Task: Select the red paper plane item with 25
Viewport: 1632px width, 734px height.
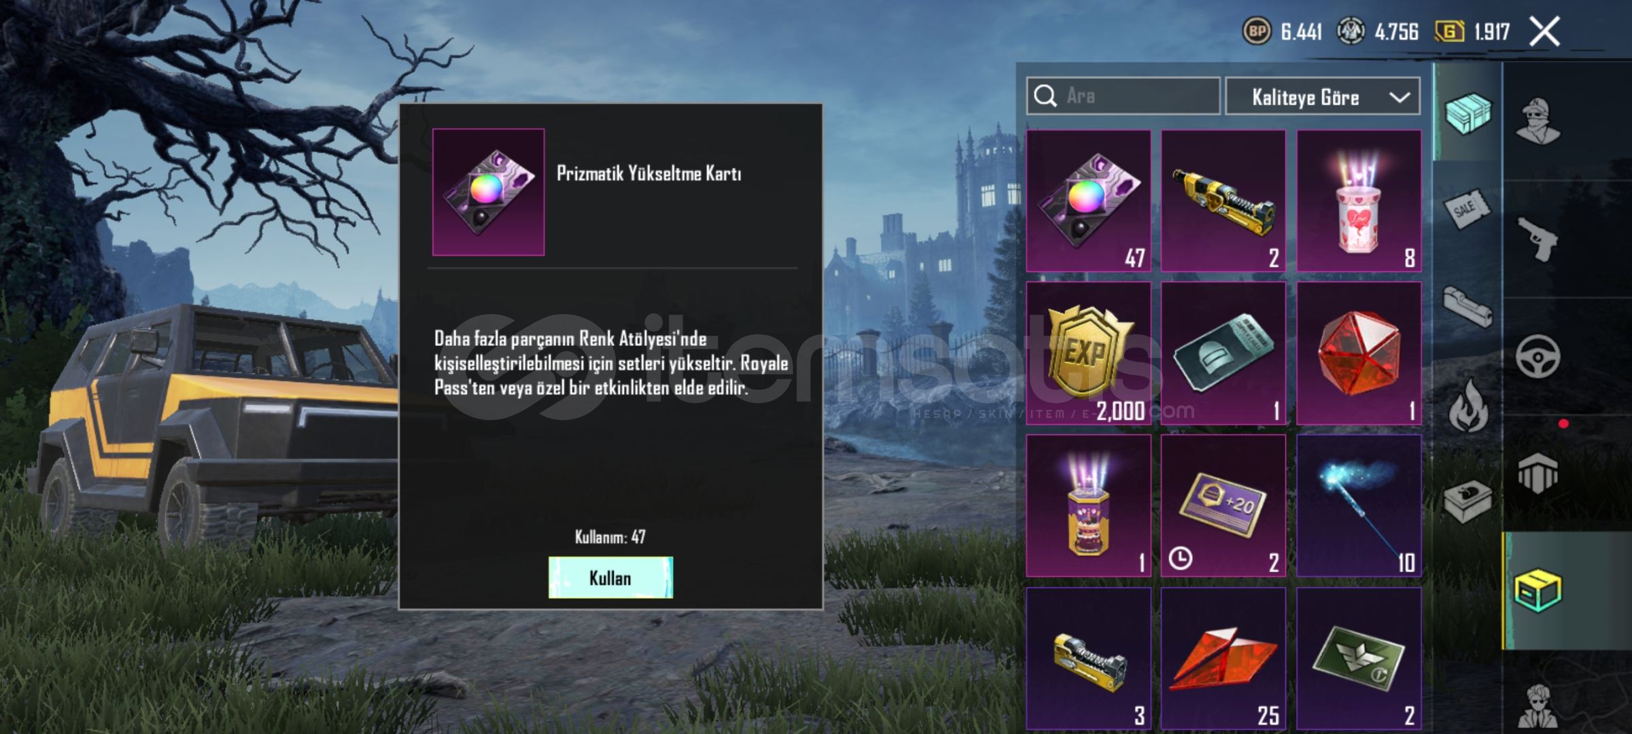Action: click(1223, 659)
